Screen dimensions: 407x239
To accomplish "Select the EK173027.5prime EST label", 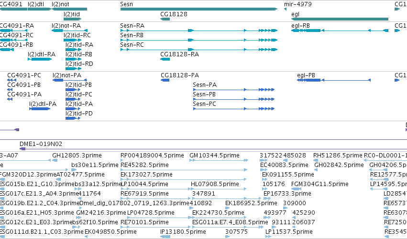I will point(146,175).
